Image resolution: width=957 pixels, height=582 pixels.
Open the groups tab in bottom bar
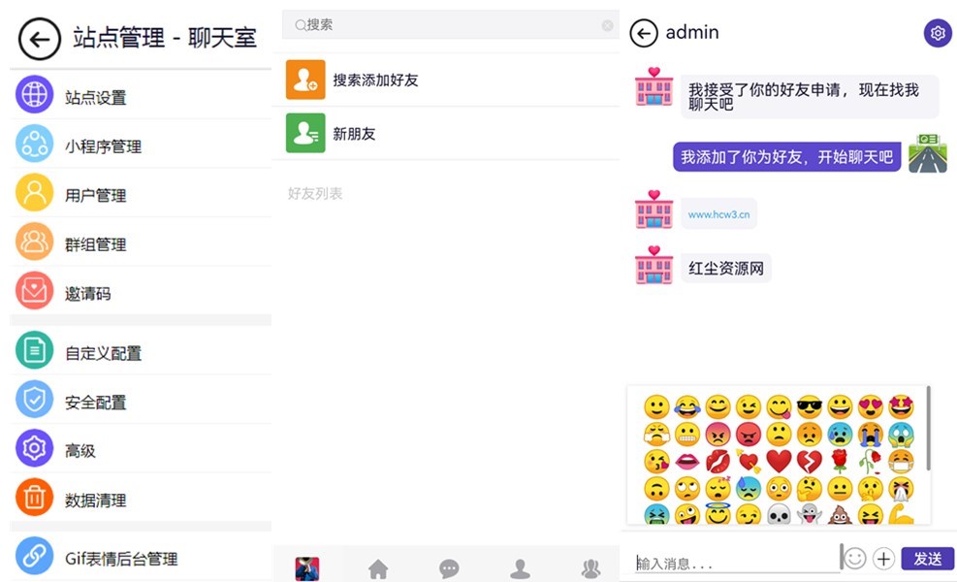590,569
